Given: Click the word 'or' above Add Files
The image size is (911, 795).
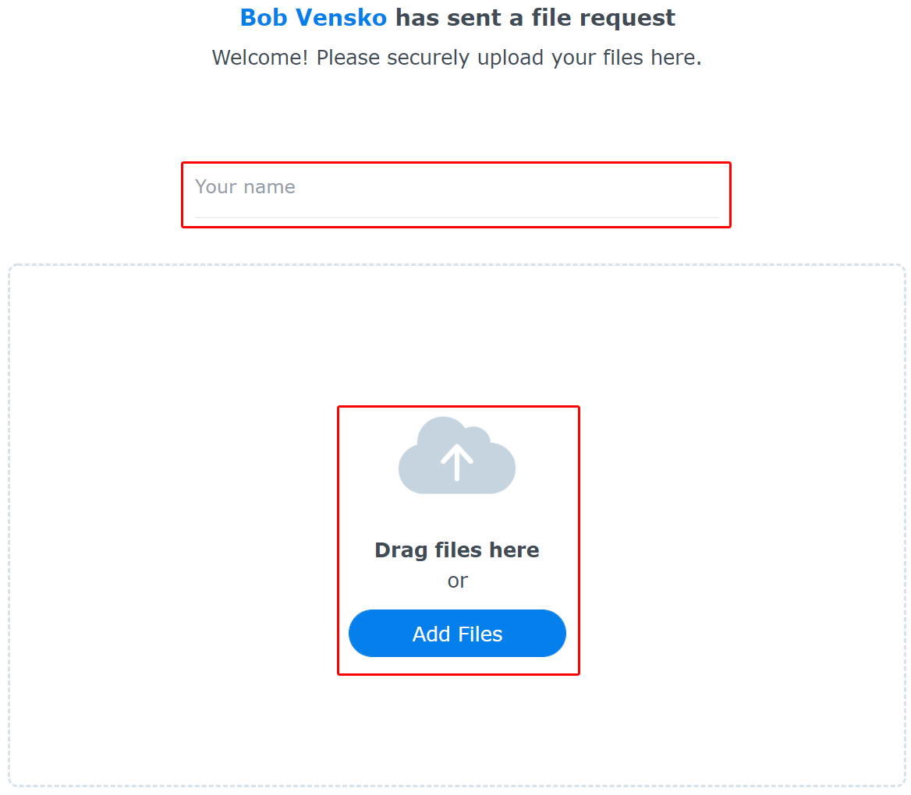Looking at the screenshot, I should [457, 581].
